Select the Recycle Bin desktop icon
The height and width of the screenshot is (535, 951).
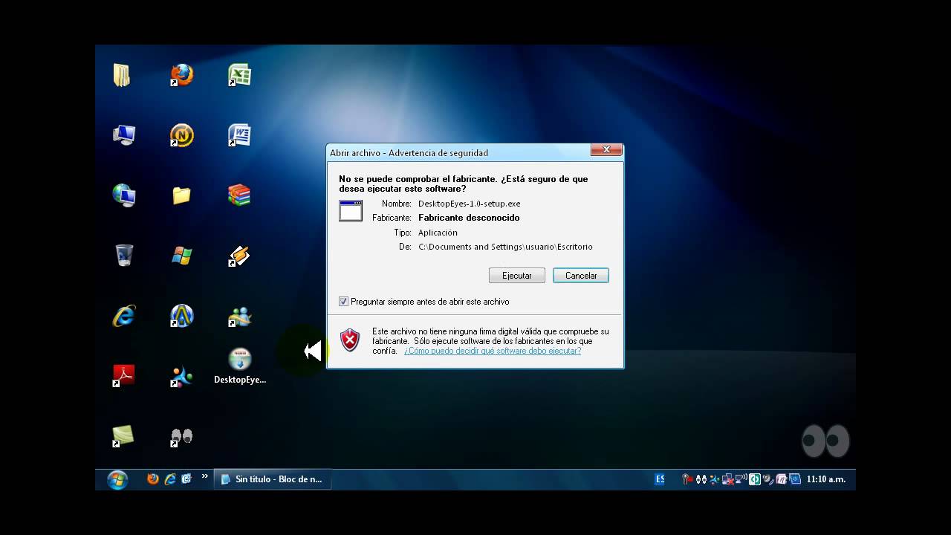pyautogui.click(x=124, y=256)
